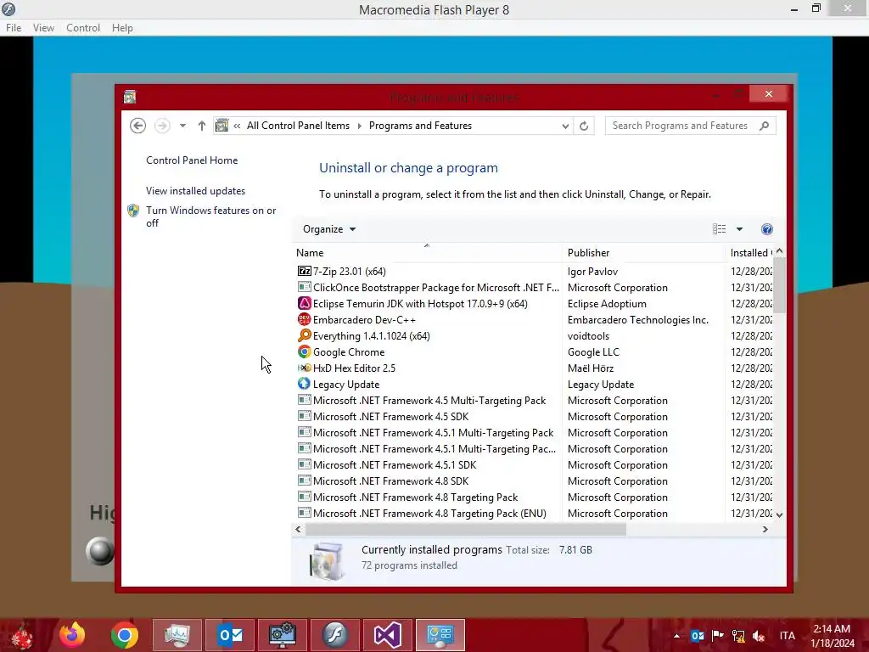Image resolution: width=869 pixels, height=652 pixels.
Task: Click the horizontal scrollbar right arrow
Action: (765, 530)
